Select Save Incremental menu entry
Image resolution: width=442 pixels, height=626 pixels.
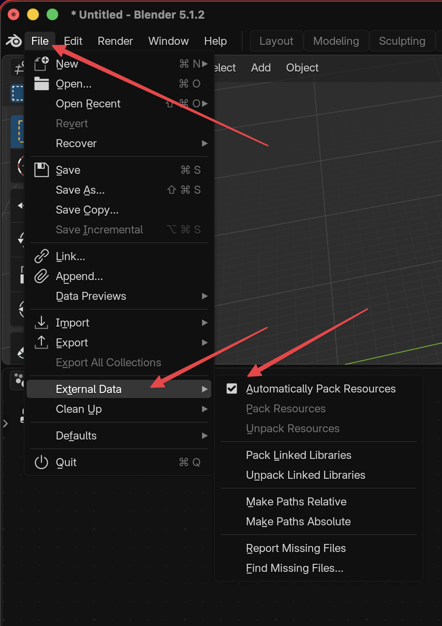coord(119,230)
